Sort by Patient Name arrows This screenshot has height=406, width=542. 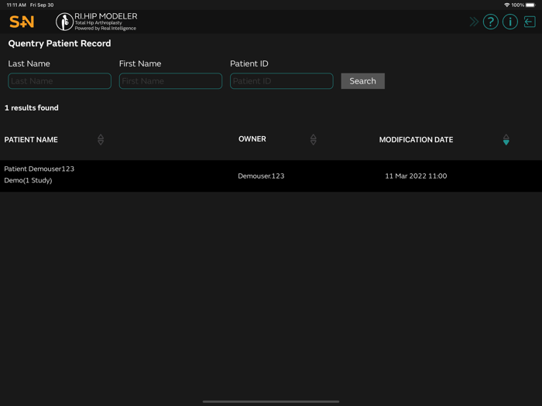tap(101, 139)
